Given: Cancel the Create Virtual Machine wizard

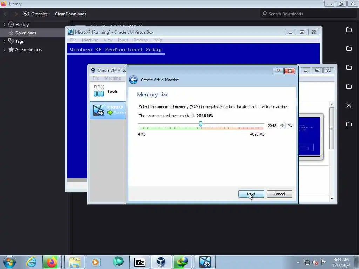Looking at the screenshot, I should (x=279, y=194).
